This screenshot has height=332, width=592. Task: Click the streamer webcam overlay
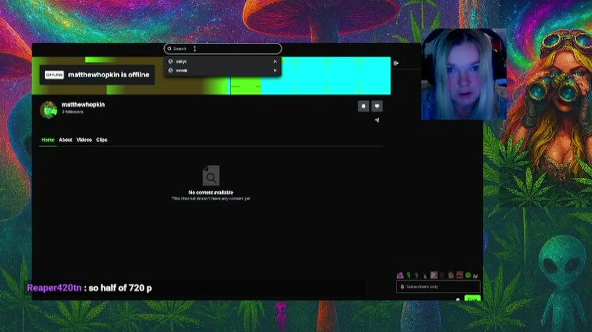coord(464,74)
